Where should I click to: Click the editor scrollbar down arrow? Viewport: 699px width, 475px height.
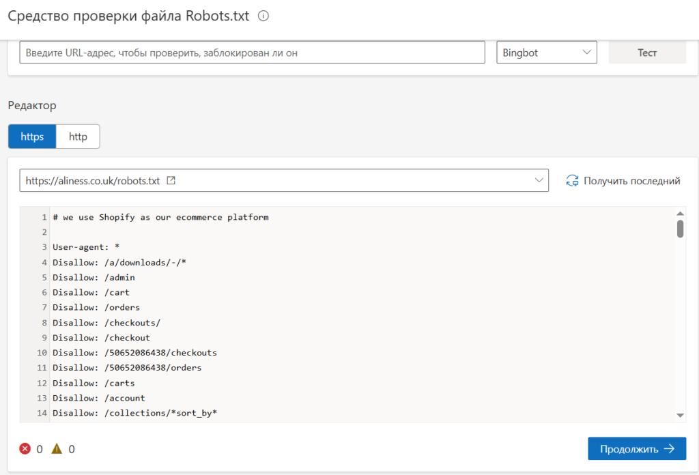(x=680, y=416)
